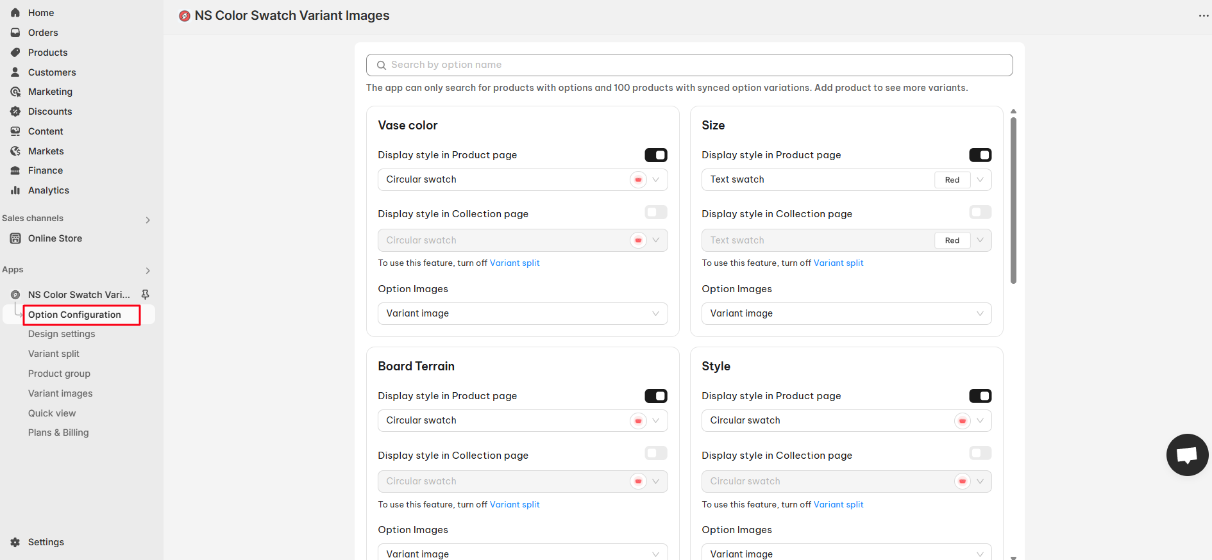Open Style Option Images Variant image dropdown
The image size is (1212, 560).
846,552
